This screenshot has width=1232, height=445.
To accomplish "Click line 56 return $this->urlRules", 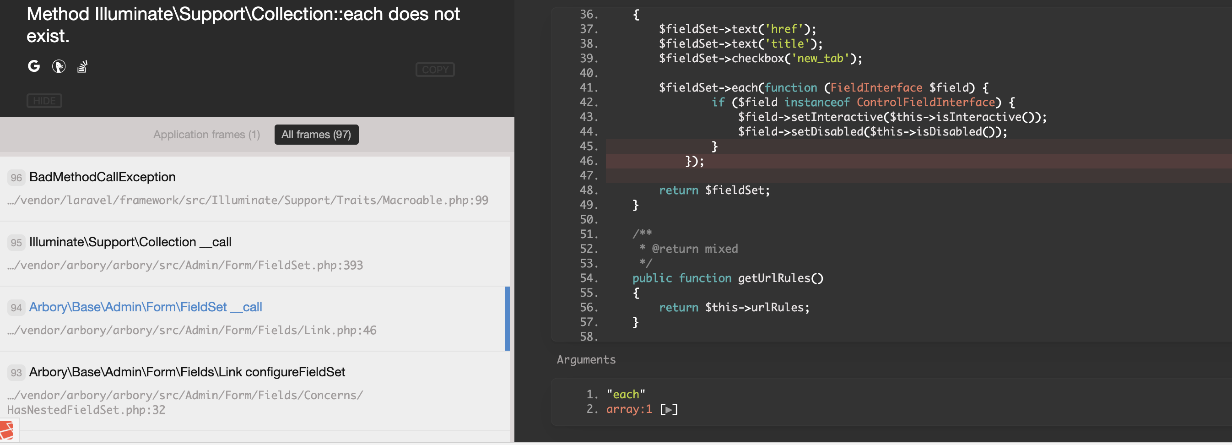I will 734,307.
